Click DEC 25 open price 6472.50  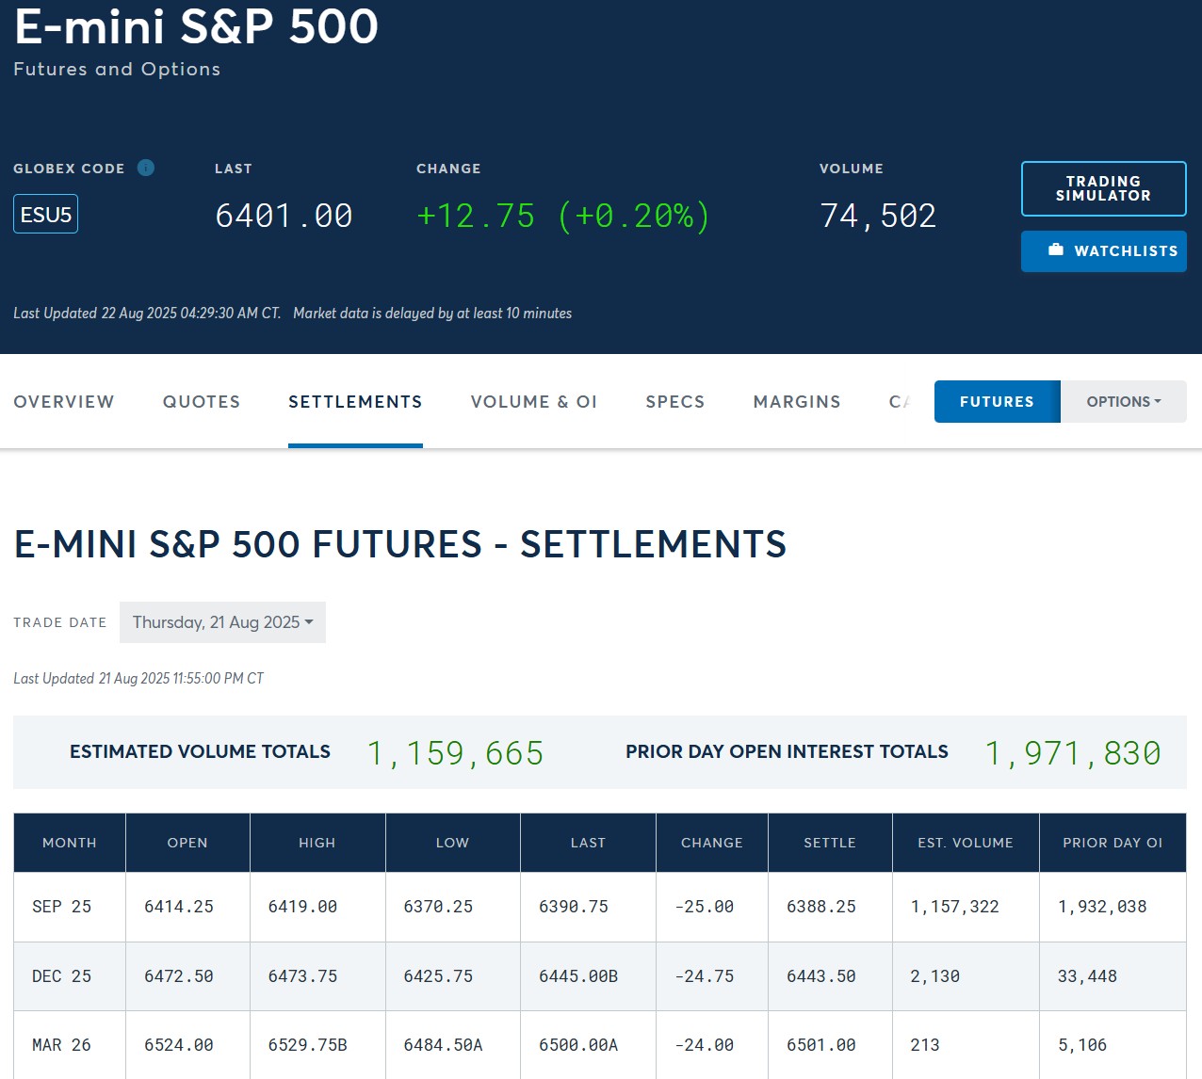tap(179, 976)
